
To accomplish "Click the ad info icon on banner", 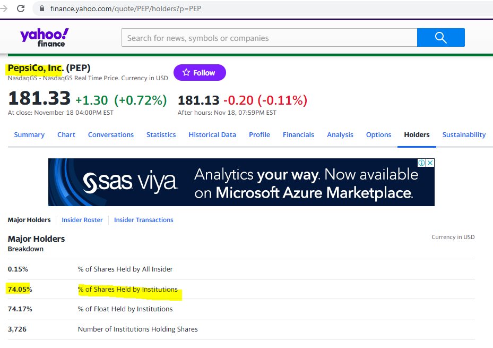I will click(422, 163).
